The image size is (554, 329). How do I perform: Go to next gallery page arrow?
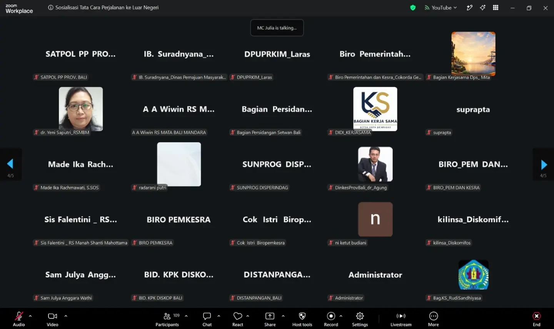click(x=543, y=165)
